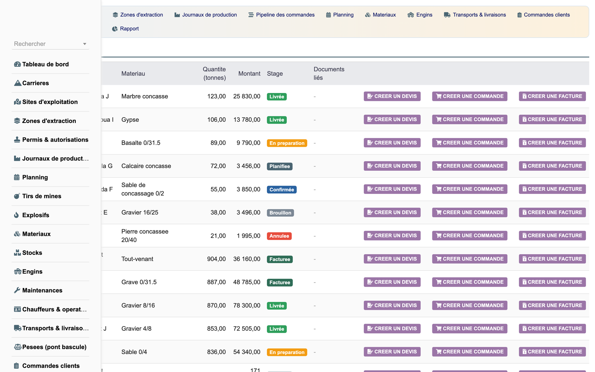Click the Brouillon stage badge
595x372 pixels.
click(280, 213)
